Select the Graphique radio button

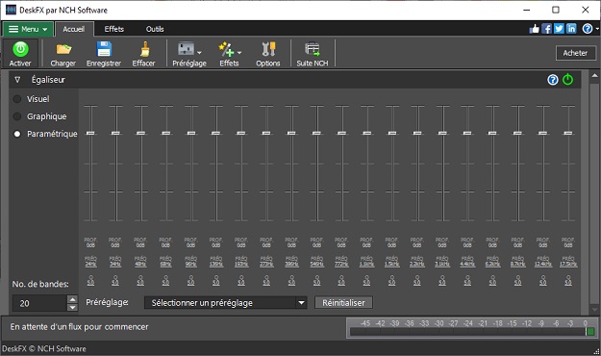17,116
